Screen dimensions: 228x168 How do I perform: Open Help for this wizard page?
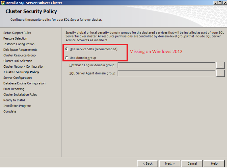click(214, 163)
